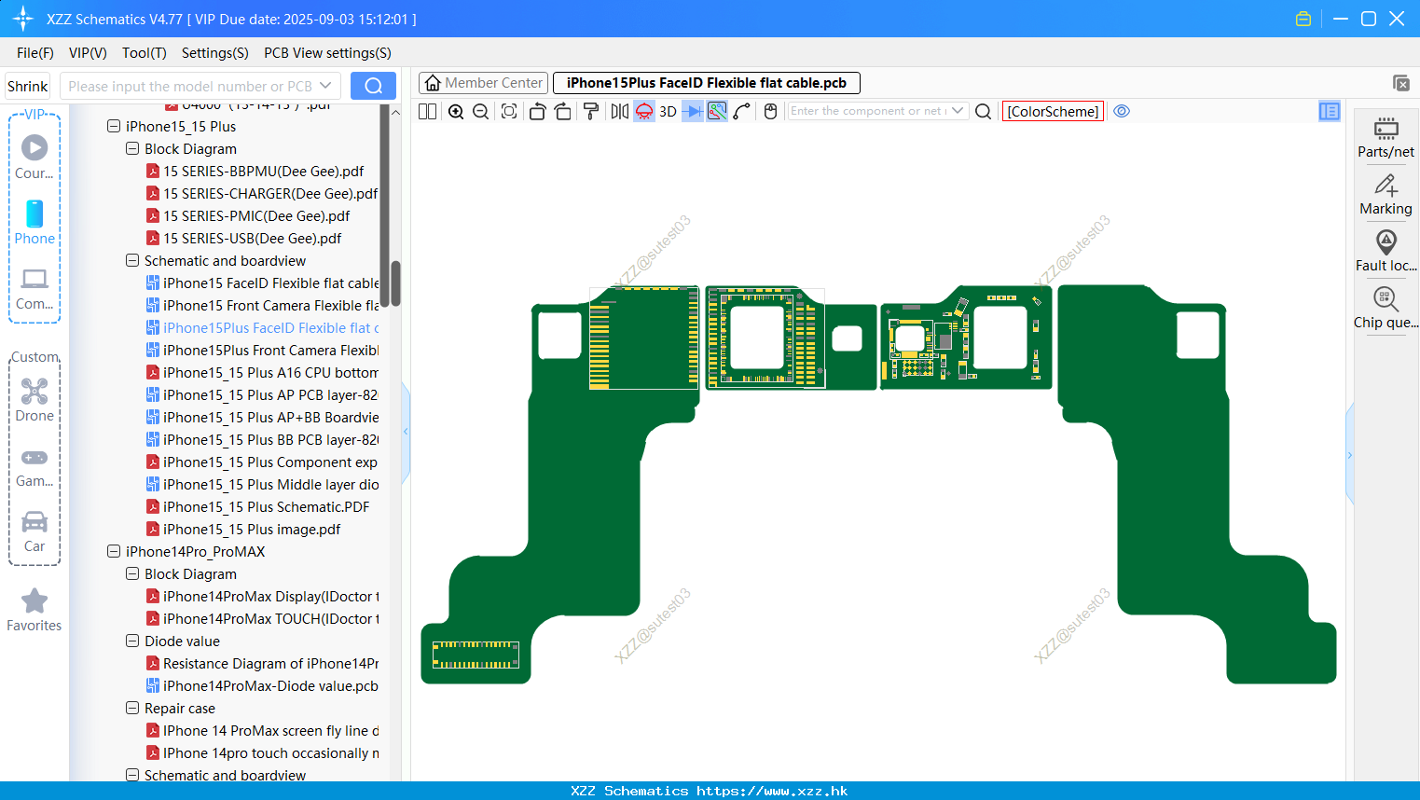Click the zoom in magnifier icon
The image size is (1420, 800).
pos(456,111)
